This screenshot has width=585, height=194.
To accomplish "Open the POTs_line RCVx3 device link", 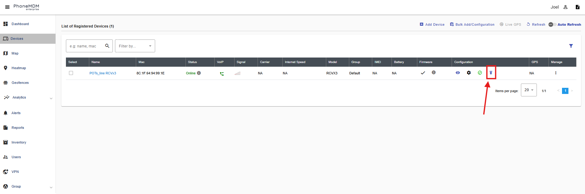I will coord(103,73).
